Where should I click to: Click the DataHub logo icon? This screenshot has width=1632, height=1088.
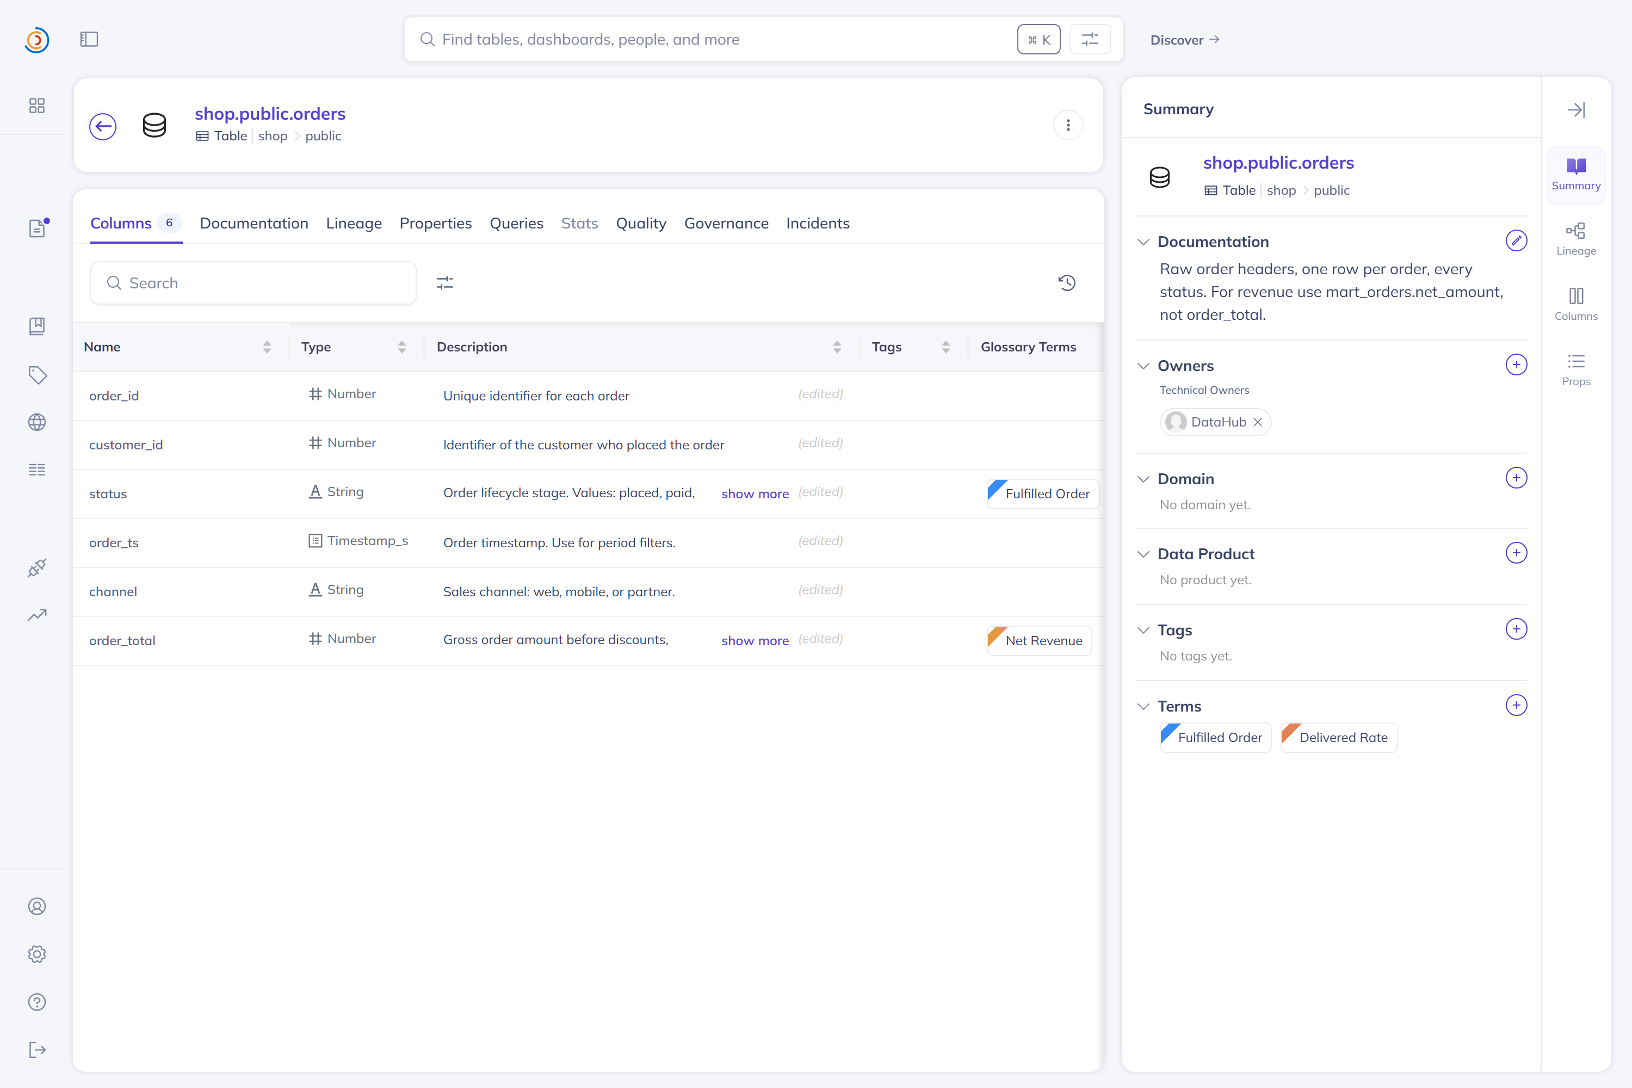pyautogui.click(x=37, y=40)
